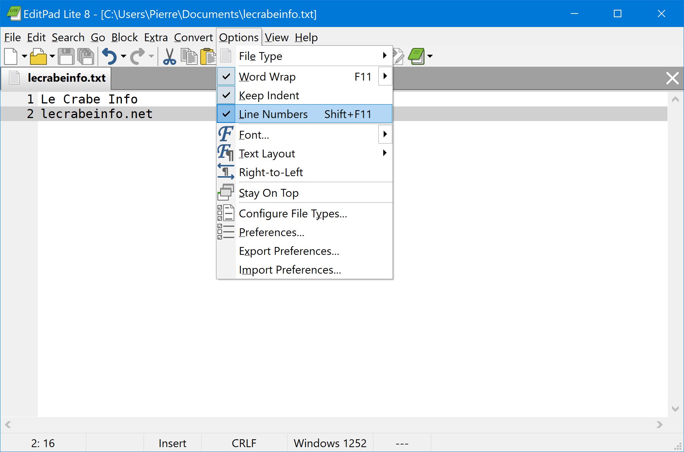Click the Redo arrow icon
Viewport: 684px width, 452px height.
137,57
